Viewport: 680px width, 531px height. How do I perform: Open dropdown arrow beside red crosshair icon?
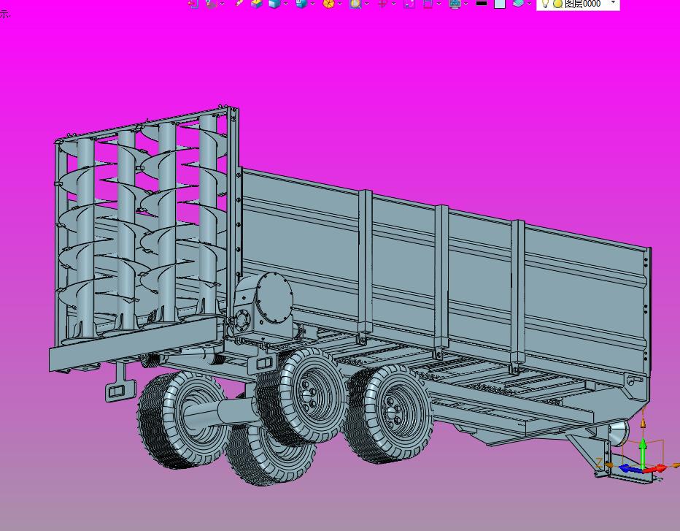pyautogui.click(x=393, y=4)
